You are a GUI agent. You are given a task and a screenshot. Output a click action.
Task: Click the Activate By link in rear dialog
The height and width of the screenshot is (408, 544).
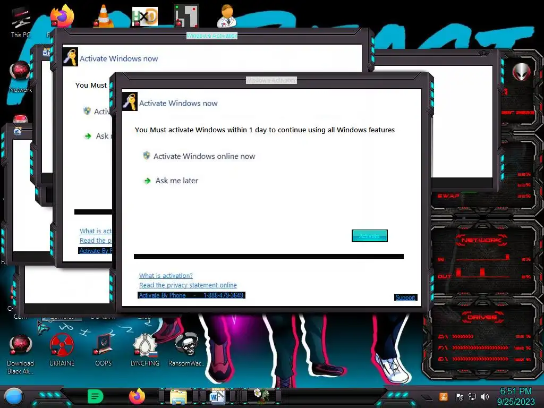click(96, 251)
